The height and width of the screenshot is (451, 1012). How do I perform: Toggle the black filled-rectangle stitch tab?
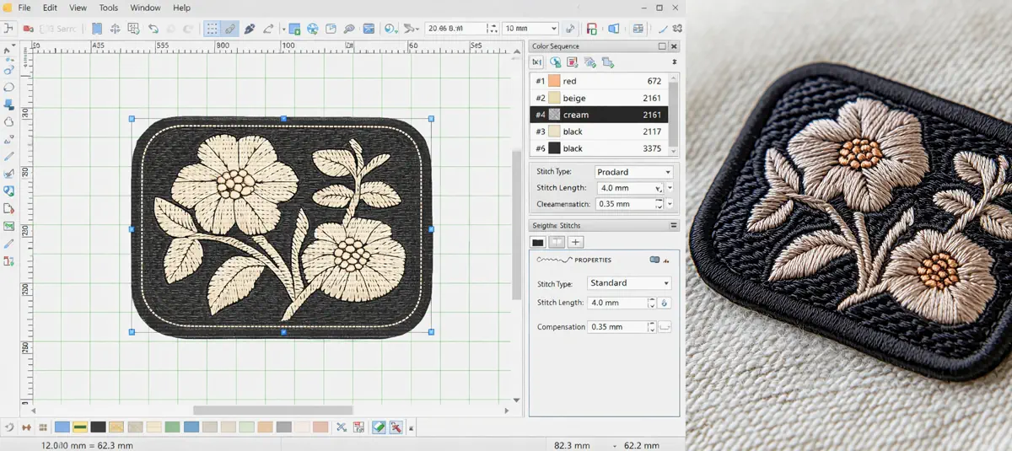538,243
